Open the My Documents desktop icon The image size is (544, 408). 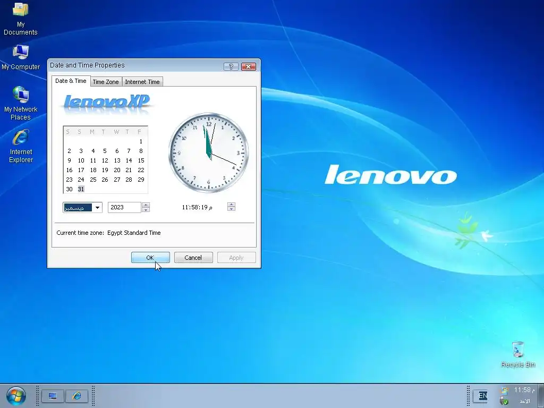point(21,19)
